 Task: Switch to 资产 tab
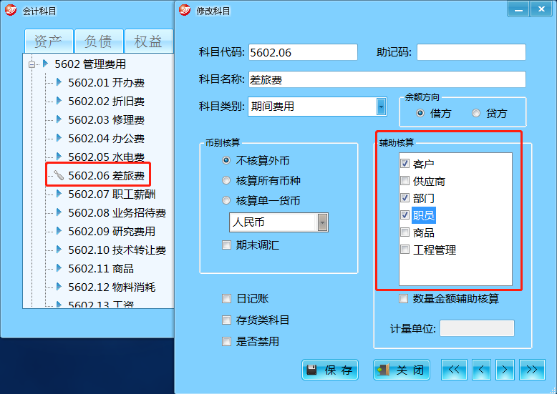49,41
